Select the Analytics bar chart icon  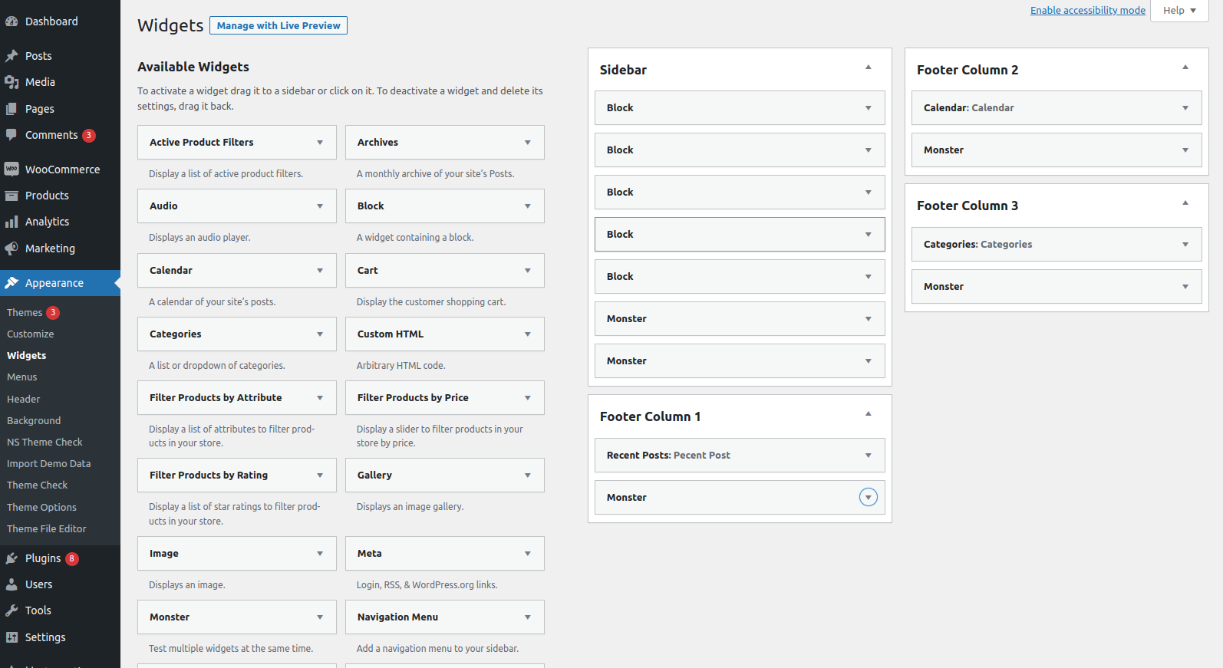tap(12, 222)
